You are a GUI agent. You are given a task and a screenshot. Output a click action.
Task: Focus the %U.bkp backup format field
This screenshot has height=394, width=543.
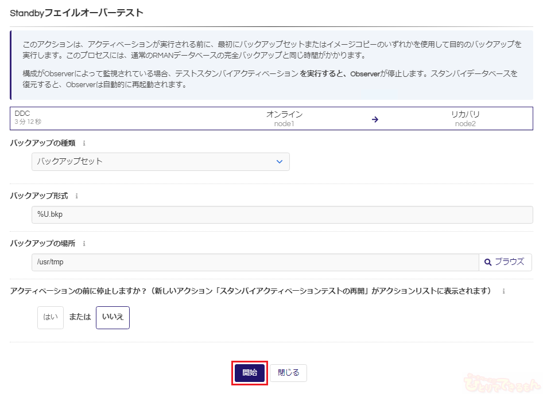pyautogui.click(x=281, y=214)
